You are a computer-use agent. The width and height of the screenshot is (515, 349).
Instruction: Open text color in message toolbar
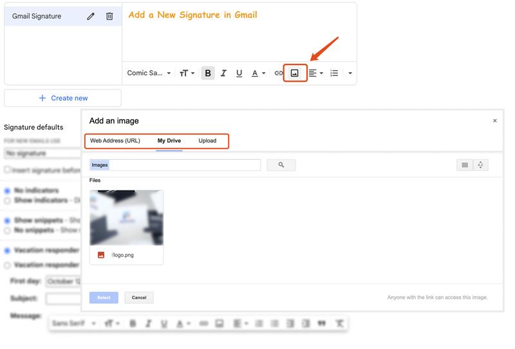(x=183, y=324)
